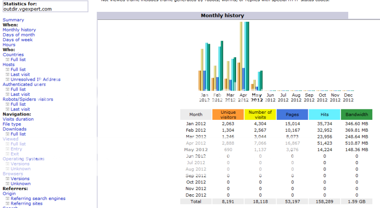Screen dimensions: 380x208
Task: Open the Downloads link
Action: [15, 129]
